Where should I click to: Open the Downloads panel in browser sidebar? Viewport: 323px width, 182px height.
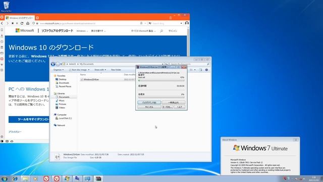(2, 36)
